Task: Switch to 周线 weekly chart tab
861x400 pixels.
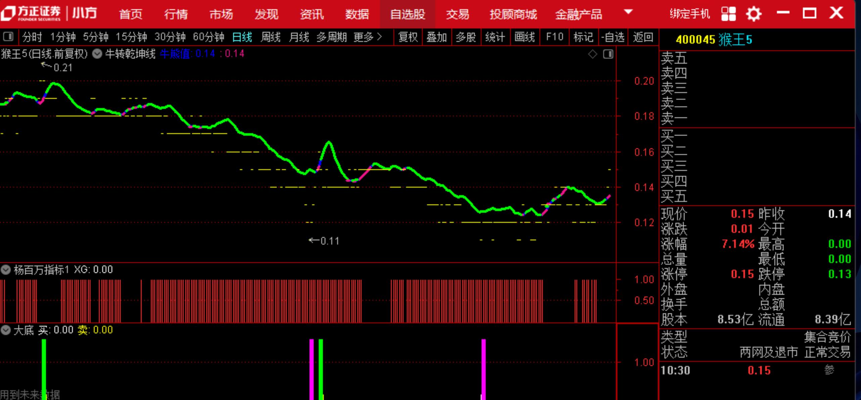Action: (x=270, y=37)
